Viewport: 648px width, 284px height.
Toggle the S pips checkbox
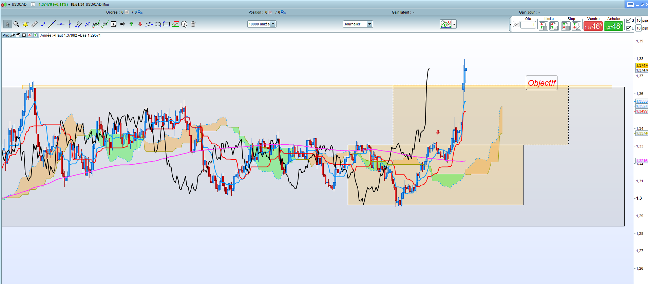point(628,21)
